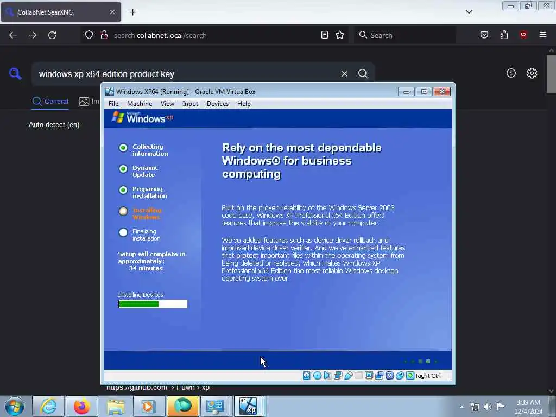The width and height of the screenshot is (556, 417).
Task: Click the mouse integration indicator in VirtualBox
Action: click(400, 376)
